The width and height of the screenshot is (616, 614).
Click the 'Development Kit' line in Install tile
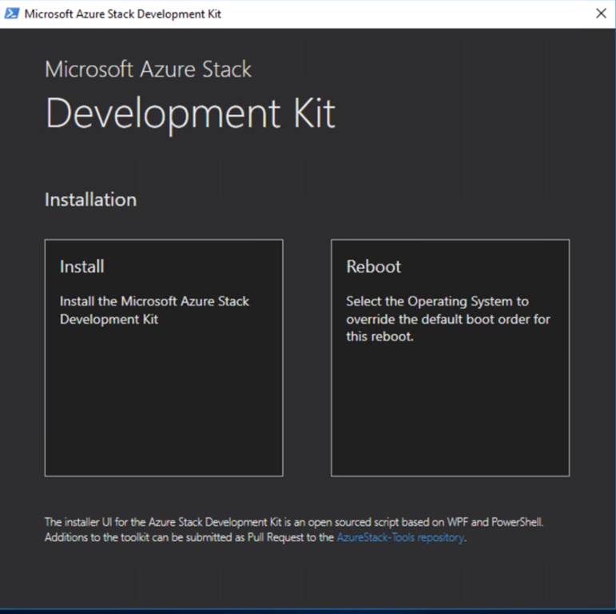click(x=109, y=319)
